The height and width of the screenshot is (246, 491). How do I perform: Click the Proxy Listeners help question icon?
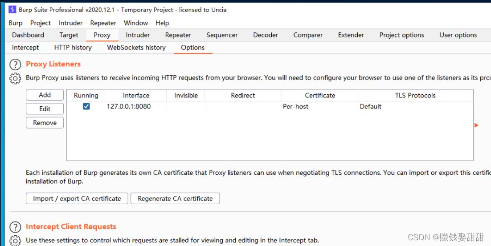(15, 65)
